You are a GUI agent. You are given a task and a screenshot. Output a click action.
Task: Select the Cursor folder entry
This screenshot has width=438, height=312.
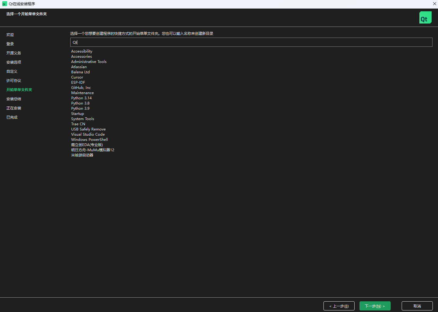point(77,77)
